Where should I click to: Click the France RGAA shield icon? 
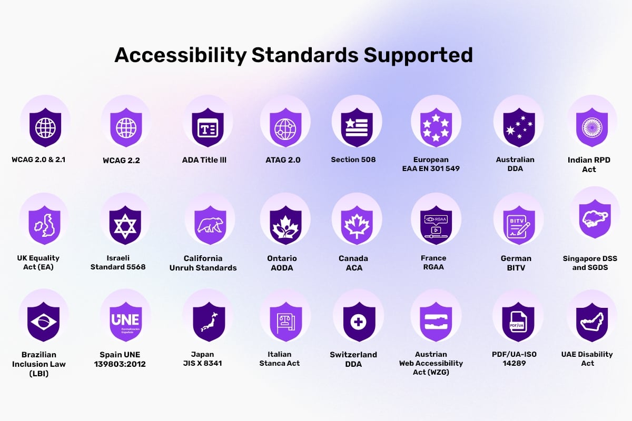436,225
